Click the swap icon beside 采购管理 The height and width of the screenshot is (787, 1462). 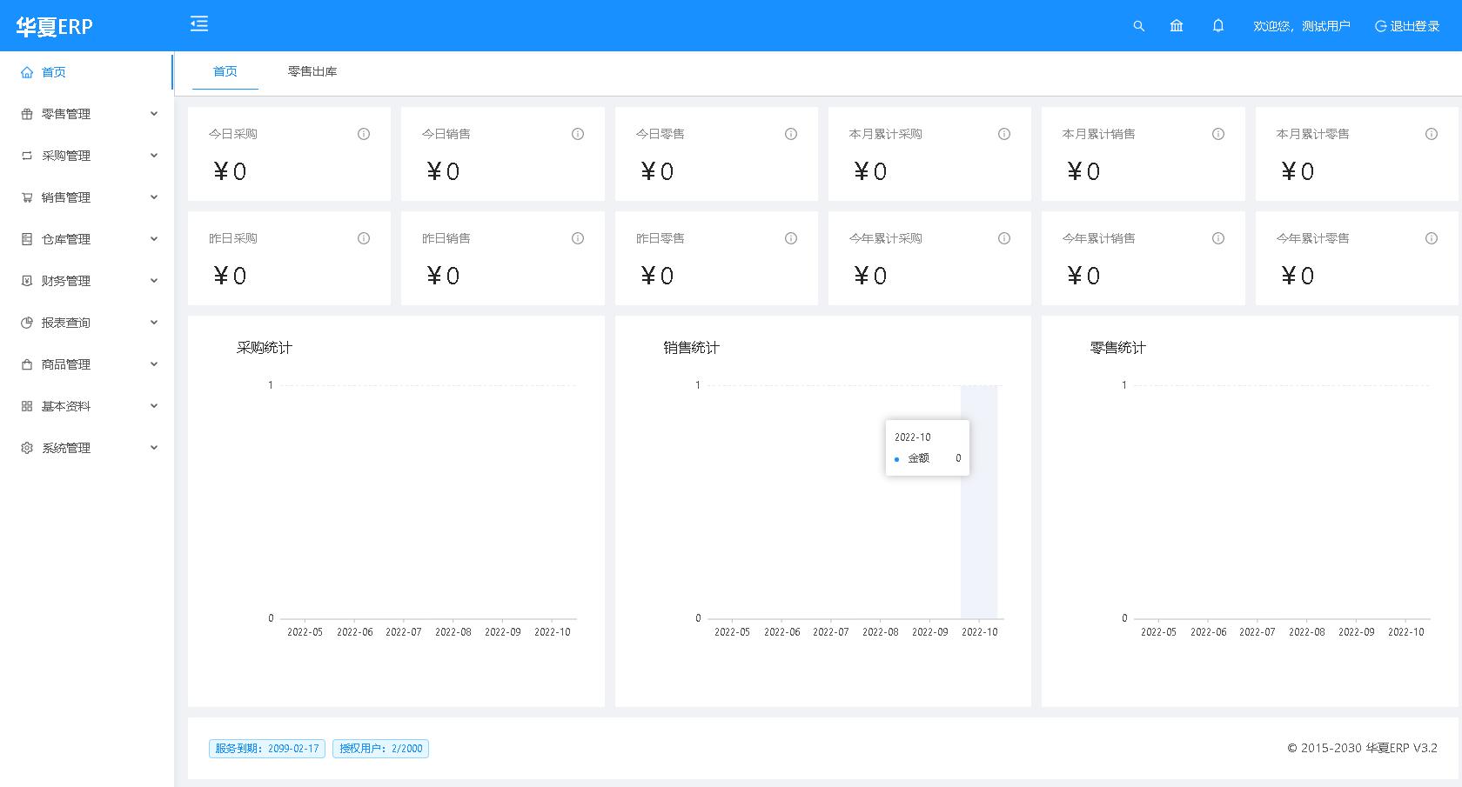point(27,156)
